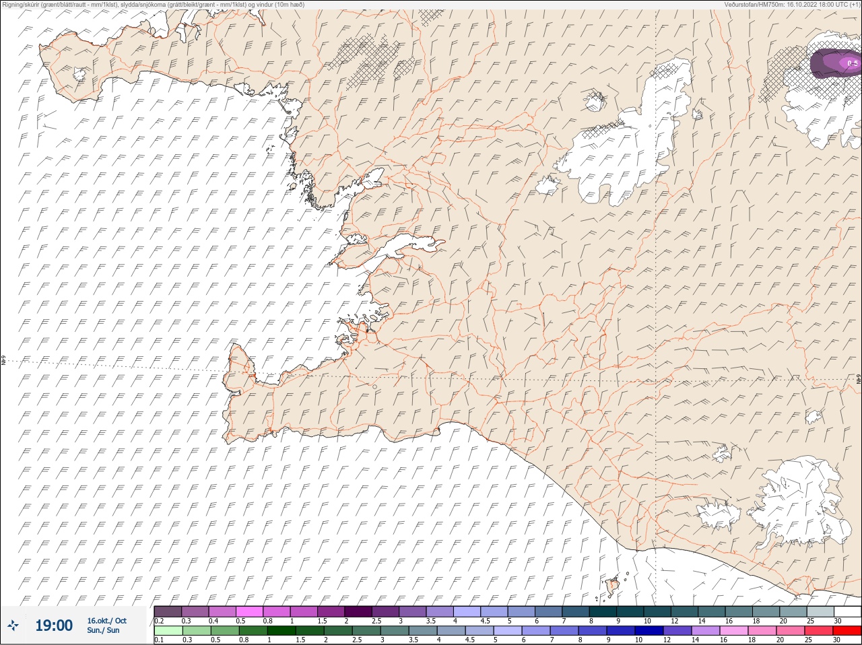Select the dark plum 0.2 swatch, upper legend
The width and height of the screenshot is (862, 645).
tap(168, 611)
